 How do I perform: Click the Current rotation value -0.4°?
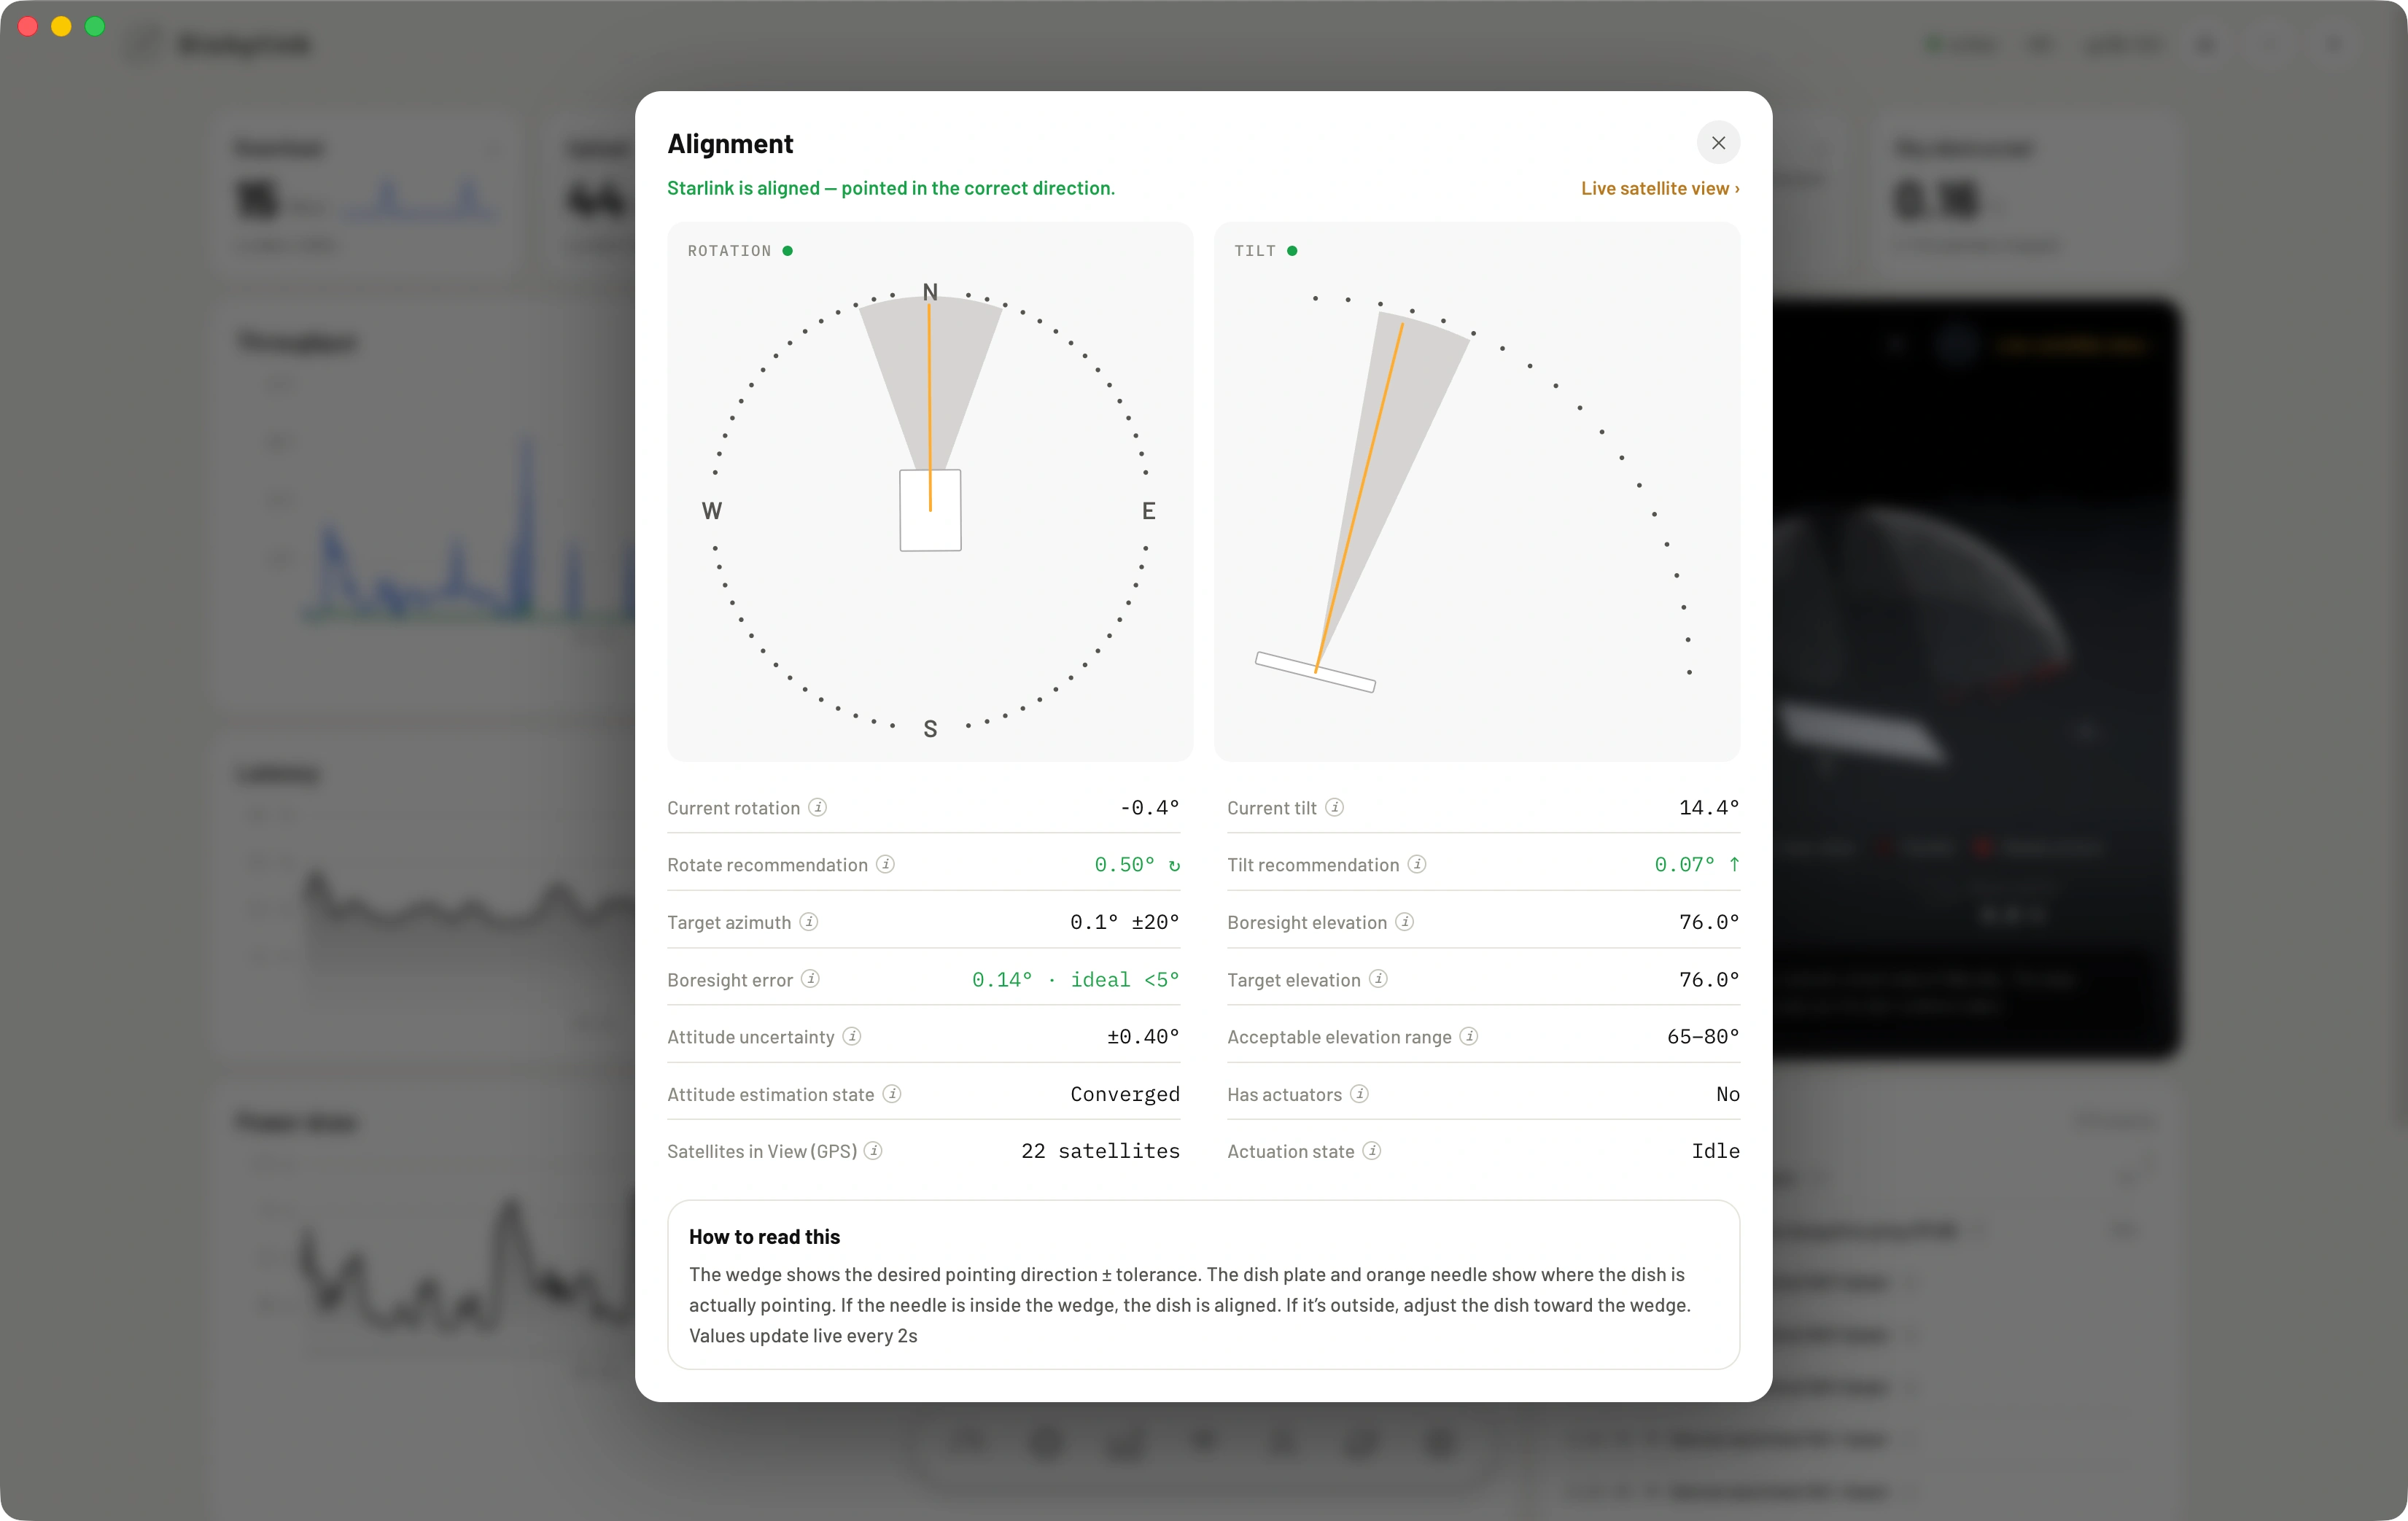[1149, 807]
